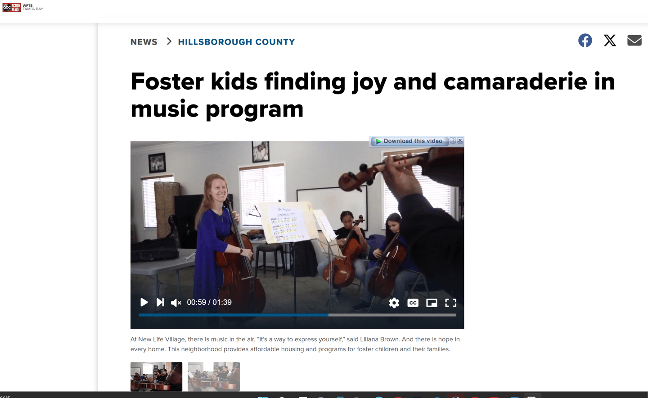Go to NEWS section breadcrumb
Screen dimensions: 648x398
coord(144,42)
